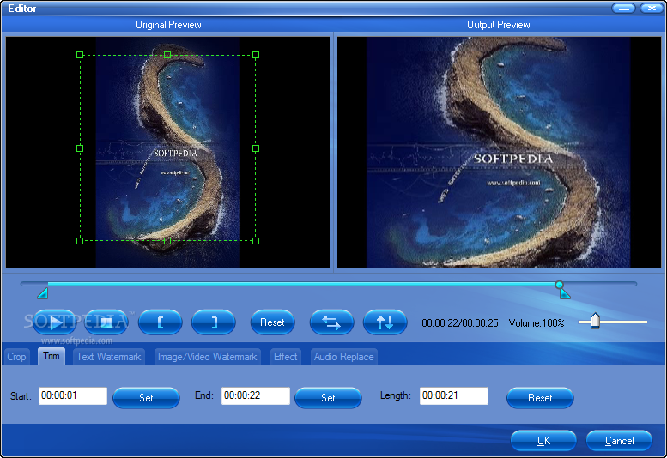This screenshot has height=458, width=667.
Task: Click Reset button beside bracket buttons
Action: tap(272, 322)
